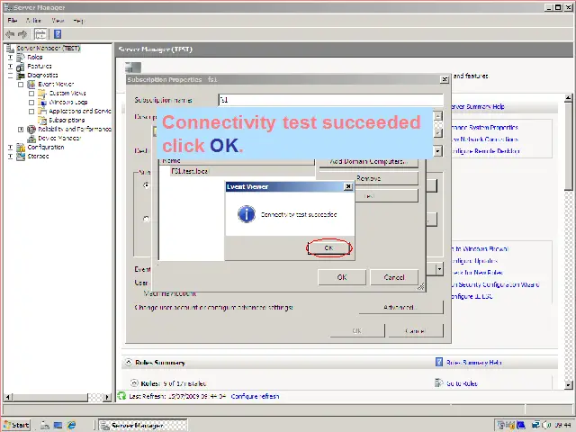Click the back arrow in the toolbar

click(x=10, y=34)
